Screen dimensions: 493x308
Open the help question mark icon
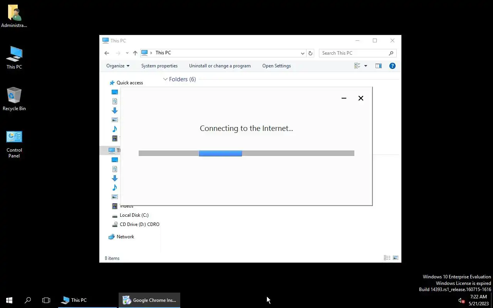pyautogui.click(x=392, y=66)
